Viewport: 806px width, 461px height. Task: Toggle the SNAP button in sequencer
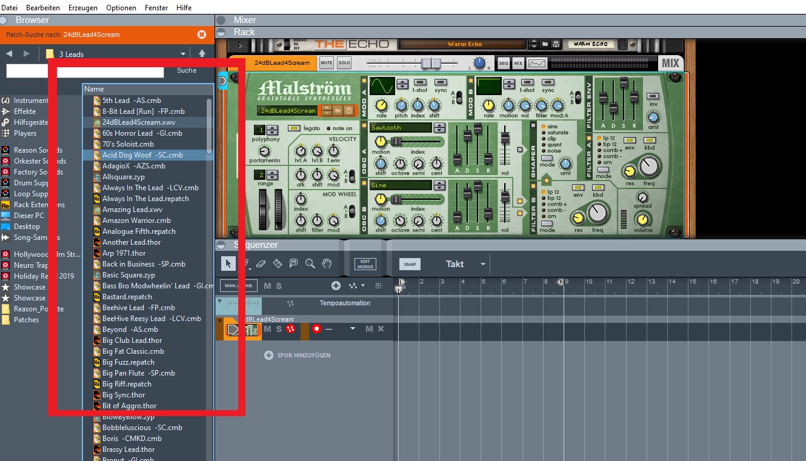tap(410, 264)
